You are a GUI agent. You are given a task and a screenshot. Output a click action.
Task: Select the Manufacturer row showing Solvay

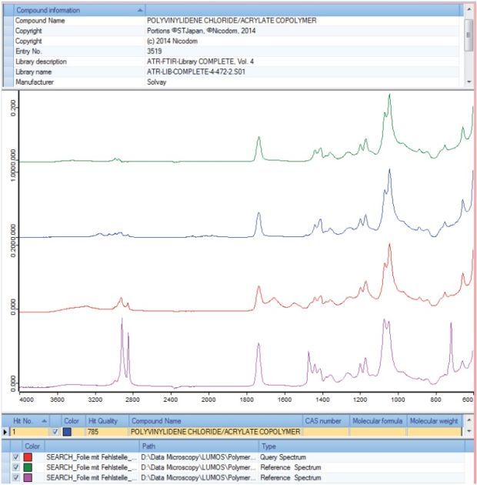tap(231, 81)
